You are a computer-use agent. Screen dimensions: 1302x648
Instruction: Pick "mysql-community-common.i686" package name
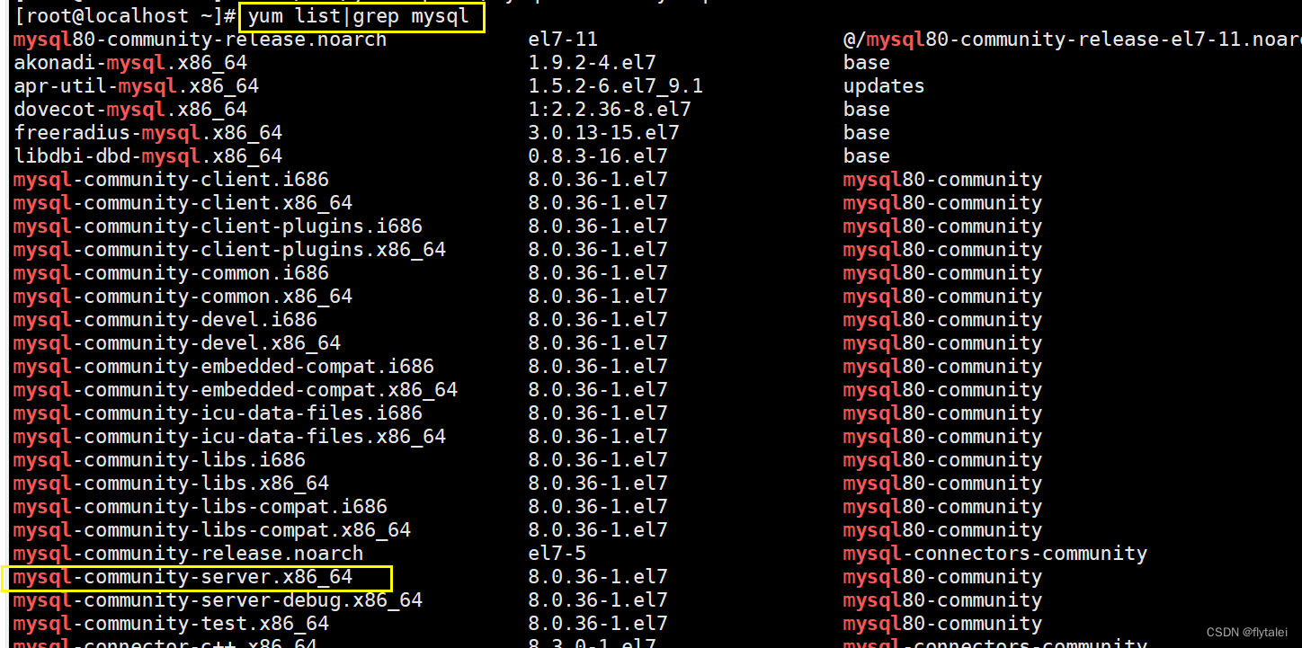click(x=171, y=273)
